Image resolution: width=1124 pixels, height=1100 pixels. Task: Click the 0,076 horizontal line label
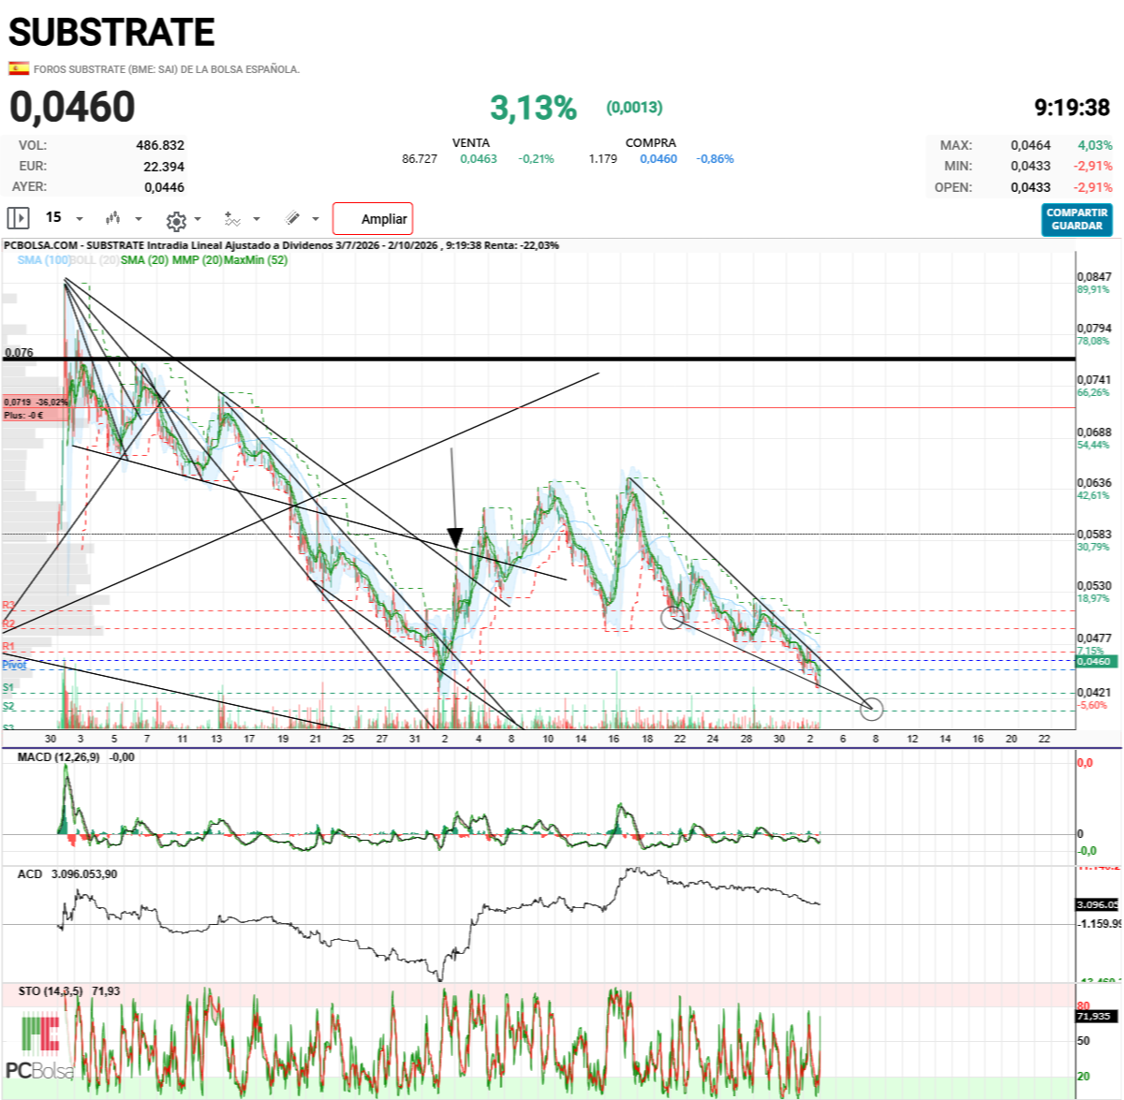pos(19,353)
